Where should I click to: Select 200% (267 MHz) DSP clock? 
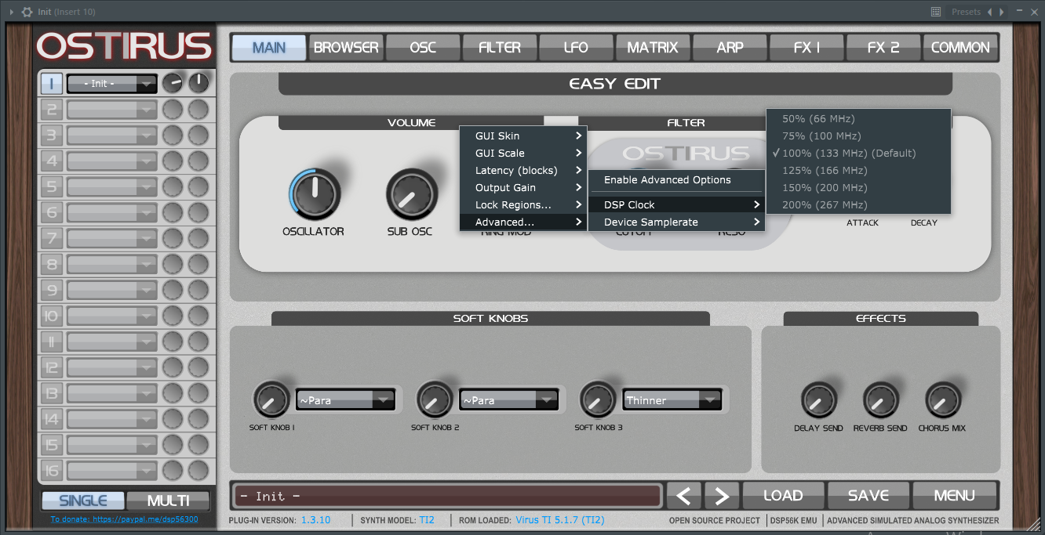coord(858,204)
